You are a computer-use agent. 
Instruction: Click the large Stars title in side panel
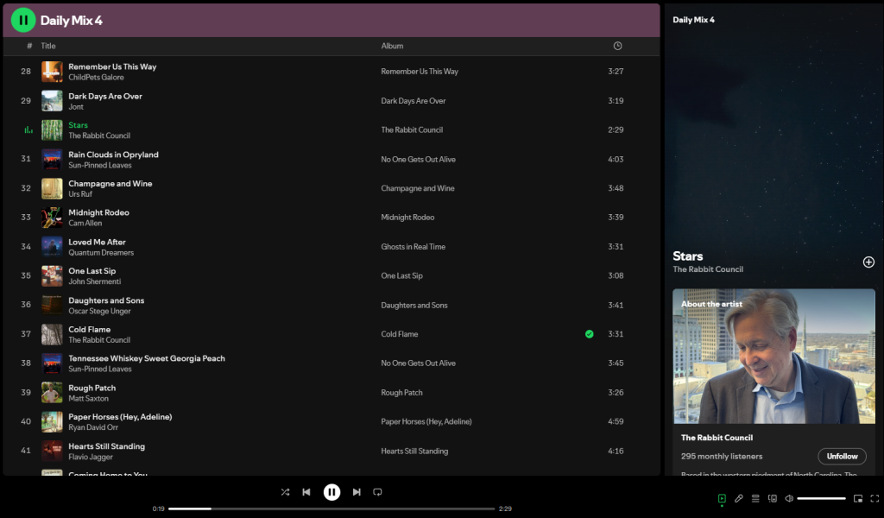click(x=688, y=256)
